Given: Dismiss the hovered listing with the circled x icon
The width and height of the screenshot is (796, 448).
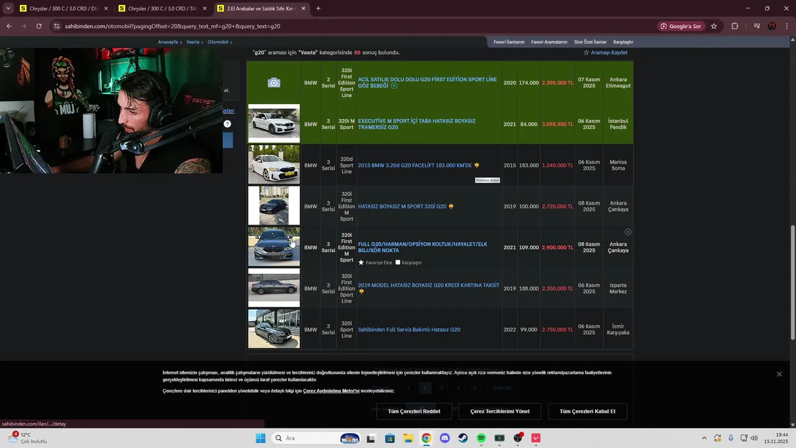Looking at the screenshot, I should click(x=628, y=232).
